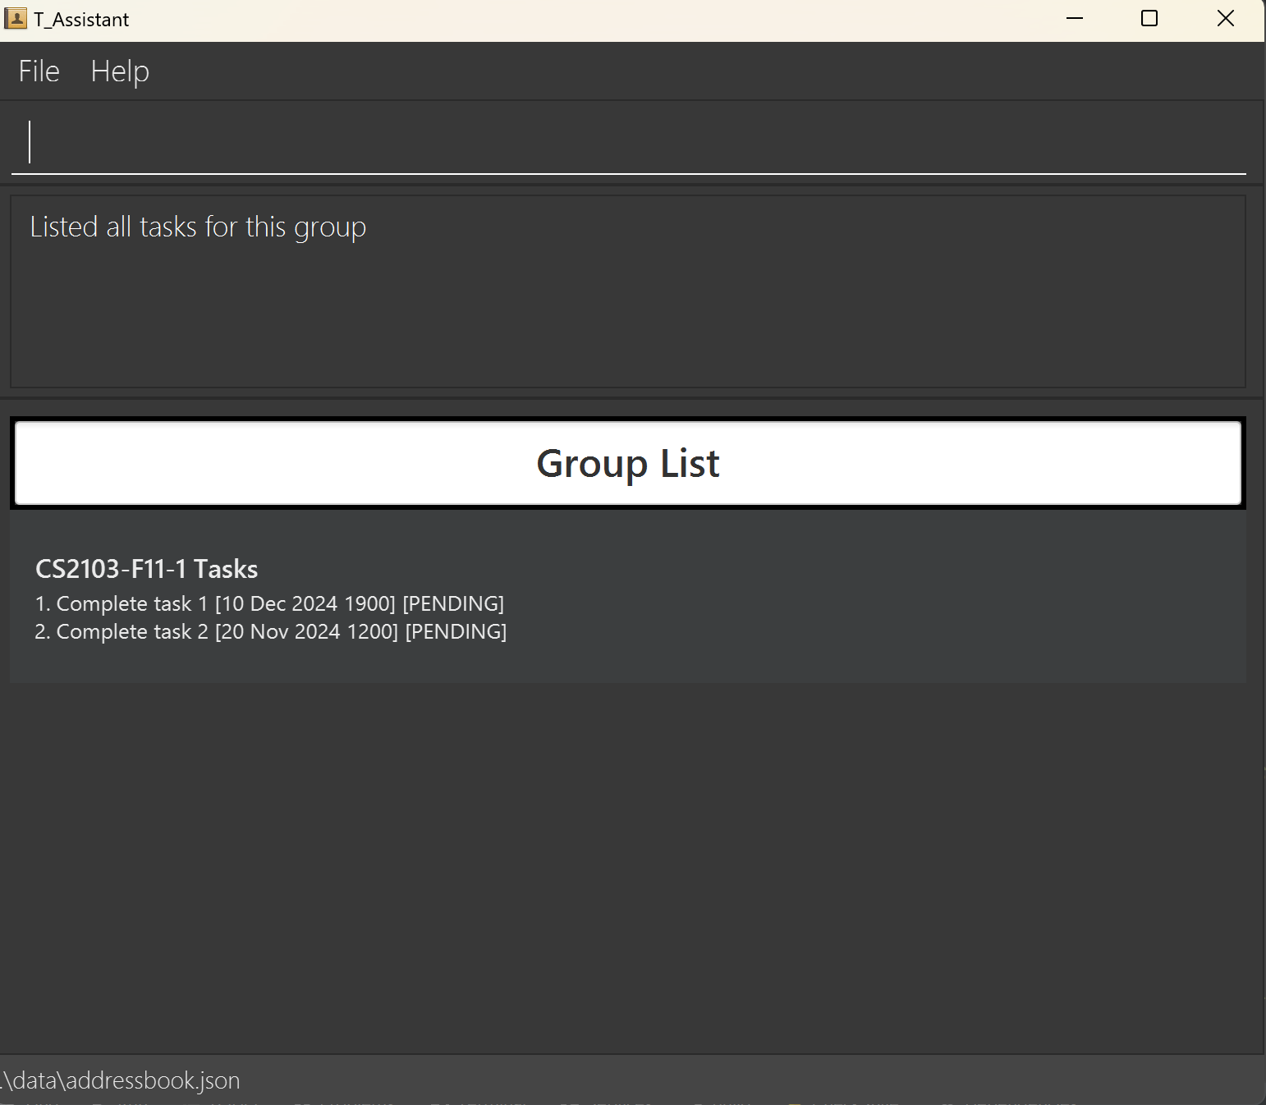Close the T_Assistant window
The width and height of the screenshot is (1266, 1105).
click(1225, 19)
